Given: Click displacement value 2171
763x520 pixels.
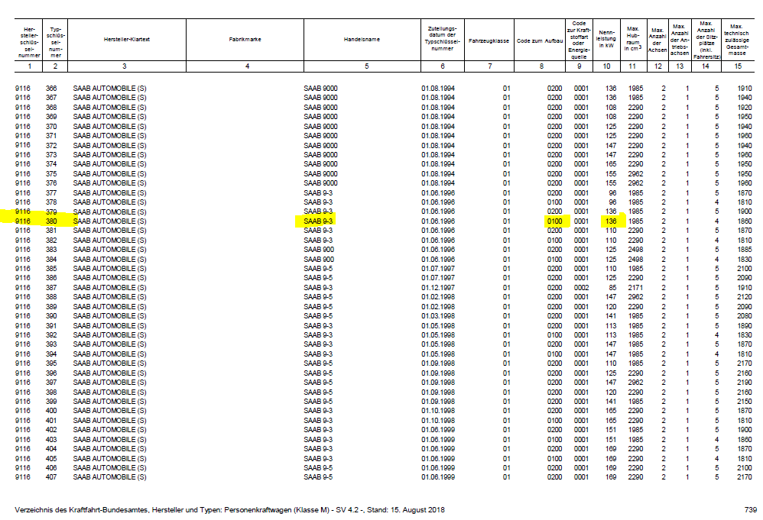Looking at the screenshot, I should (635, 288).
